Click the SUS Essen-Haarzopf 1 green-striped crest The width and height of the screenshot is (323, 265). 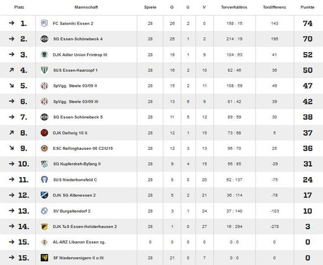pos(44,71)
